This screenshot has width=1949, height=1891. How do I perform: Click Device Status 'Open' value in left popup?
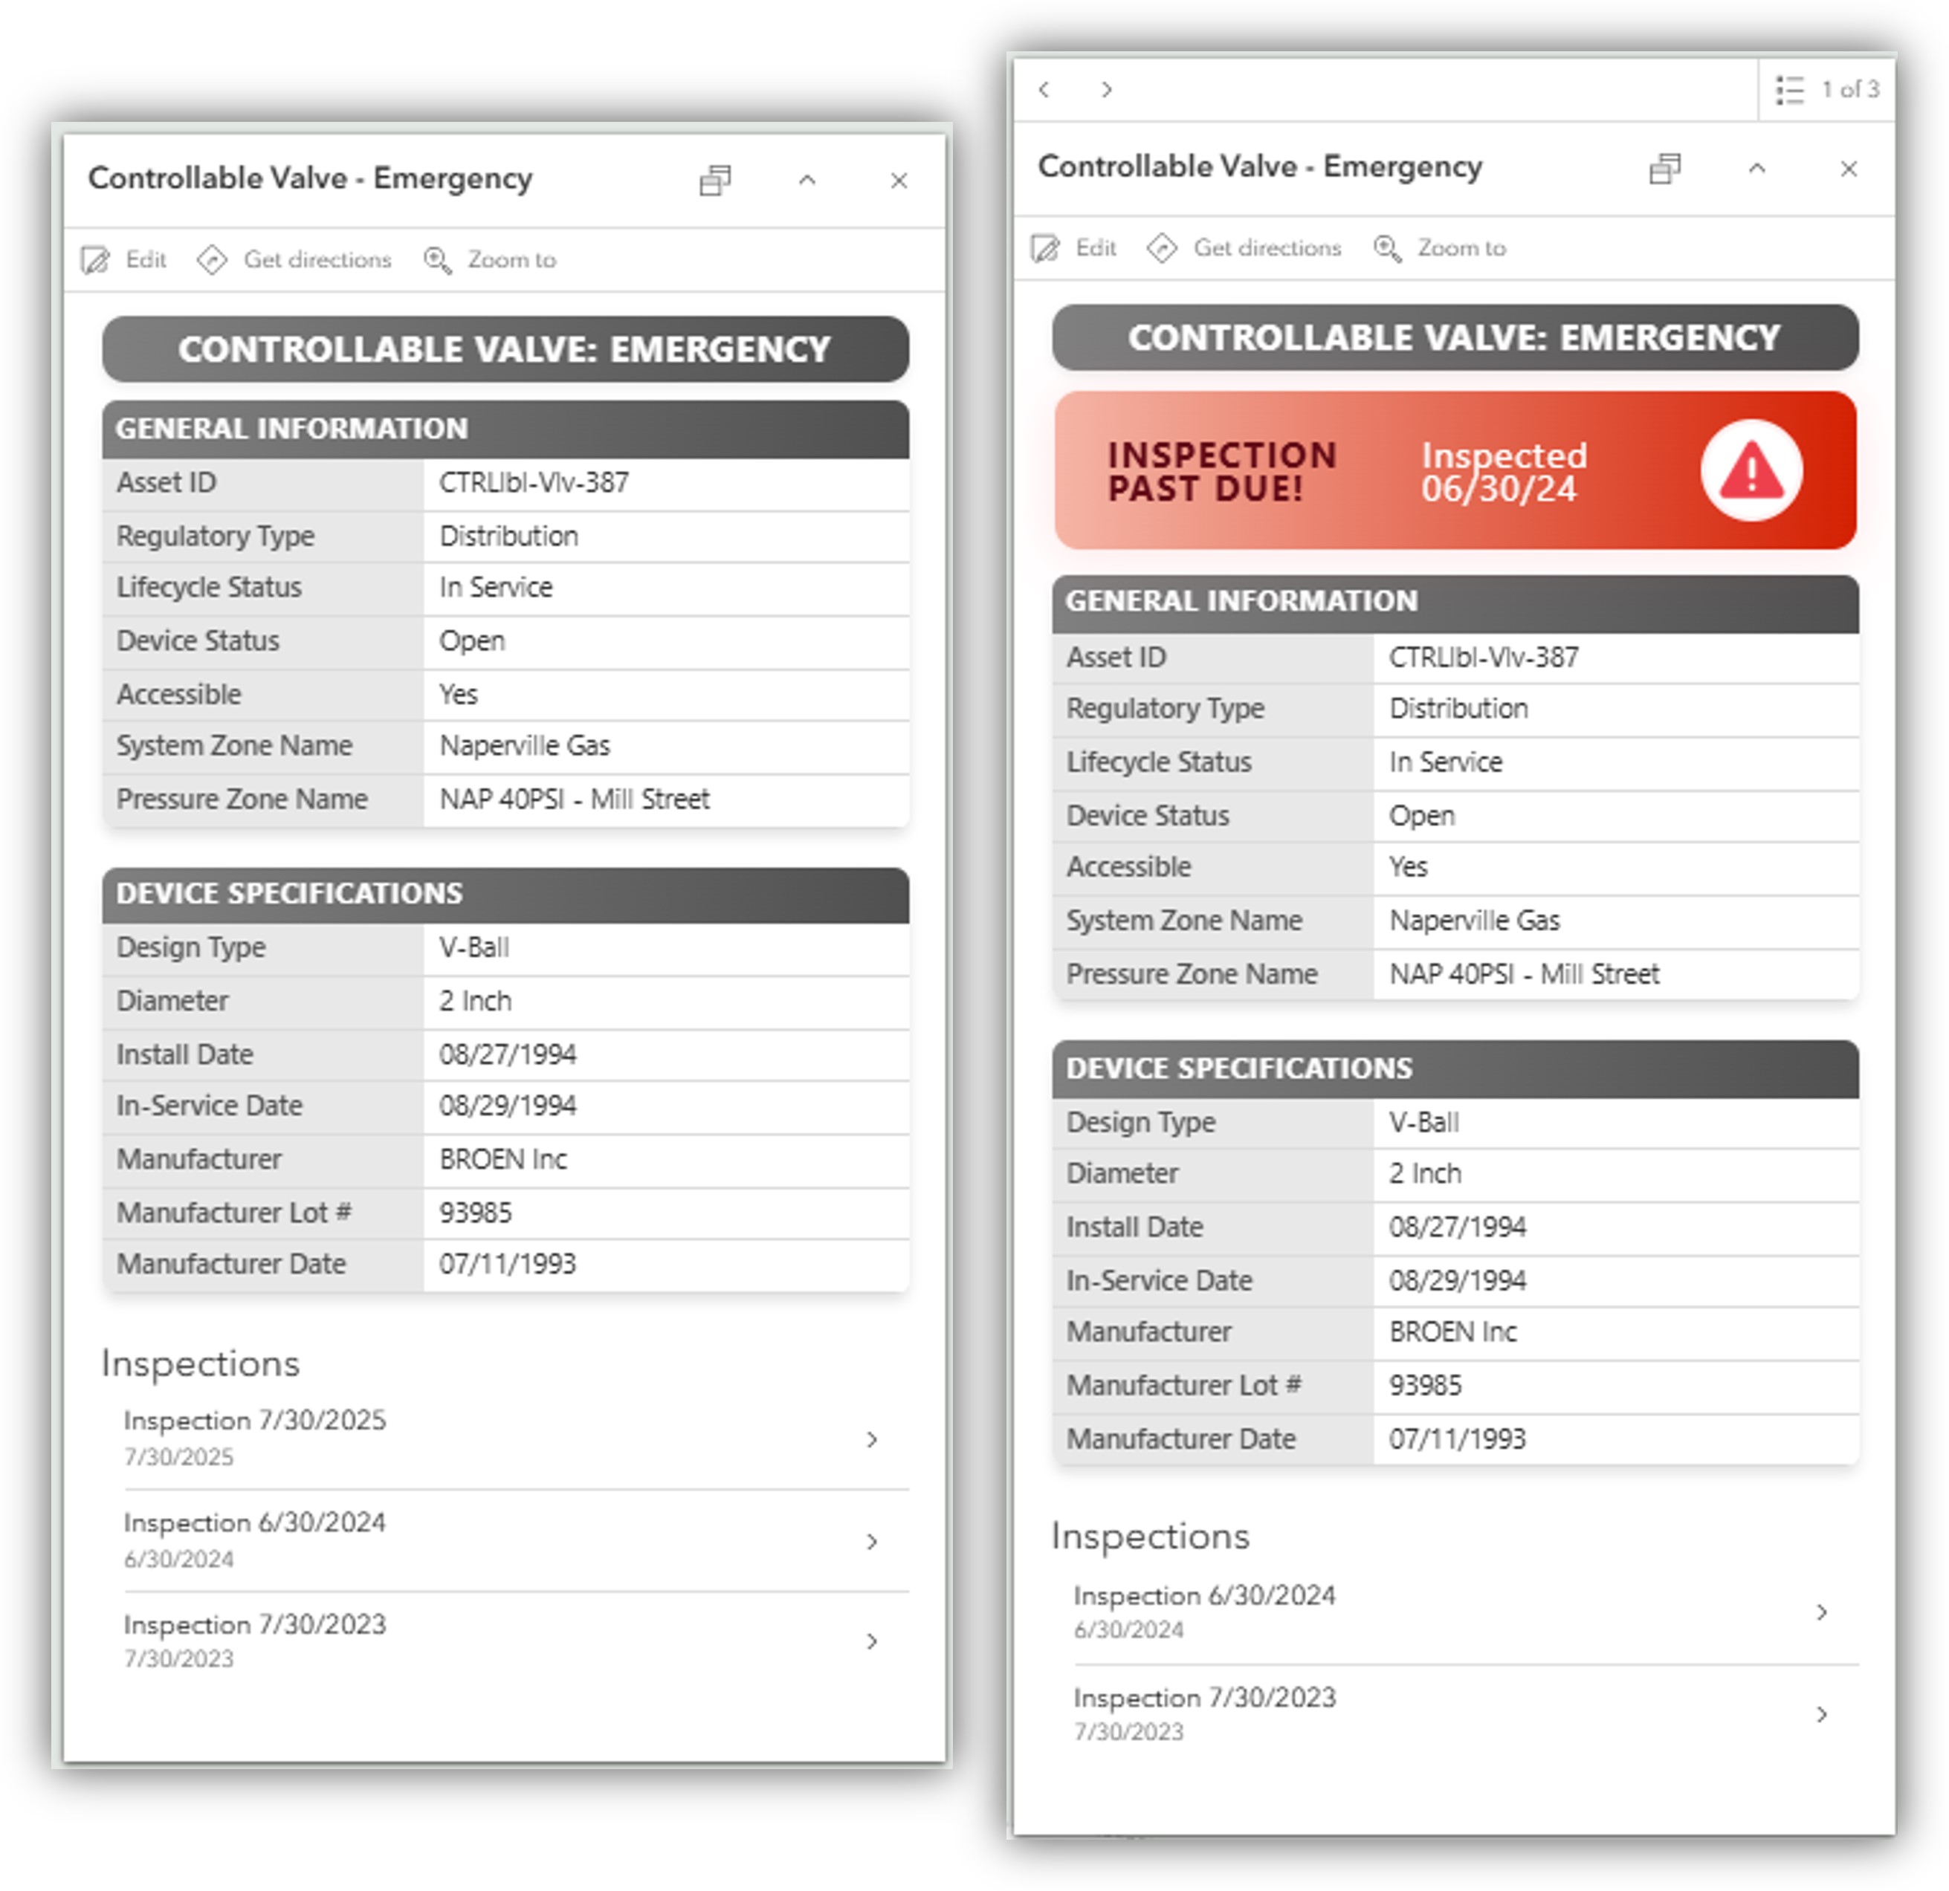click(471, 641)
